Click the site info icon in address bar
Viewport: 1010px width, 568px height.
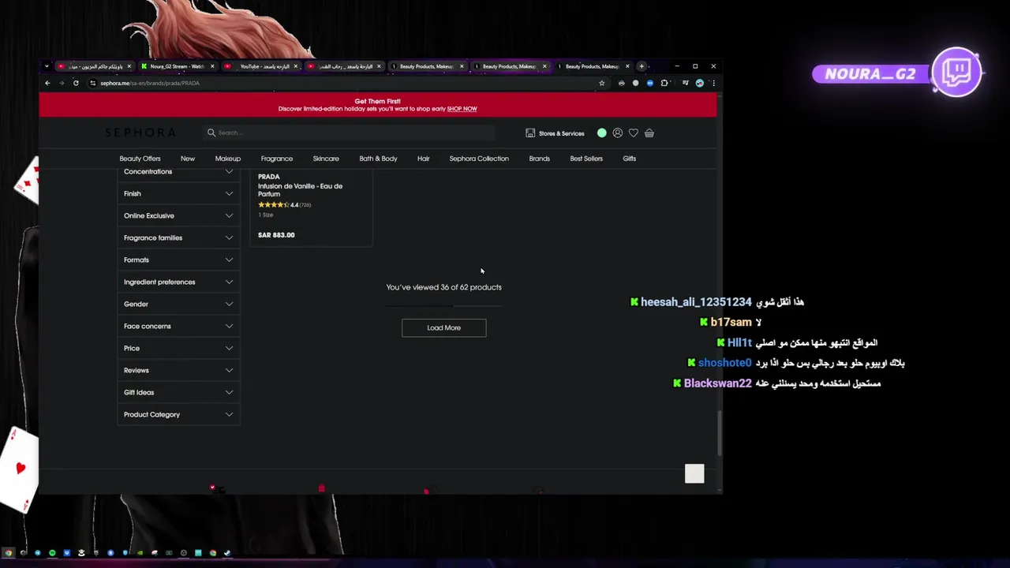(x=92, y=83)
